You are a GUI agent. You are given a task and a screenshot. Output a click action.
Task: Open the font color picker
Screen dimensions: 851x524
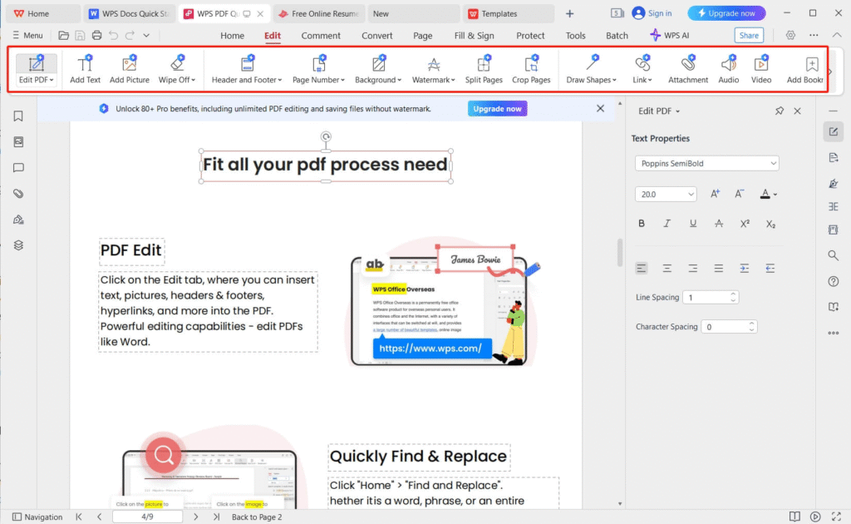pyautogui.click(x=769, y=194)
